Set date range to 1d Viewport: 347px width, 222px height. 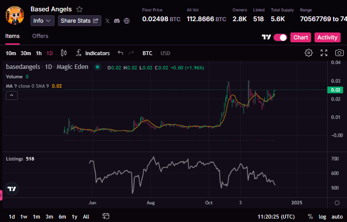(12, 217)
